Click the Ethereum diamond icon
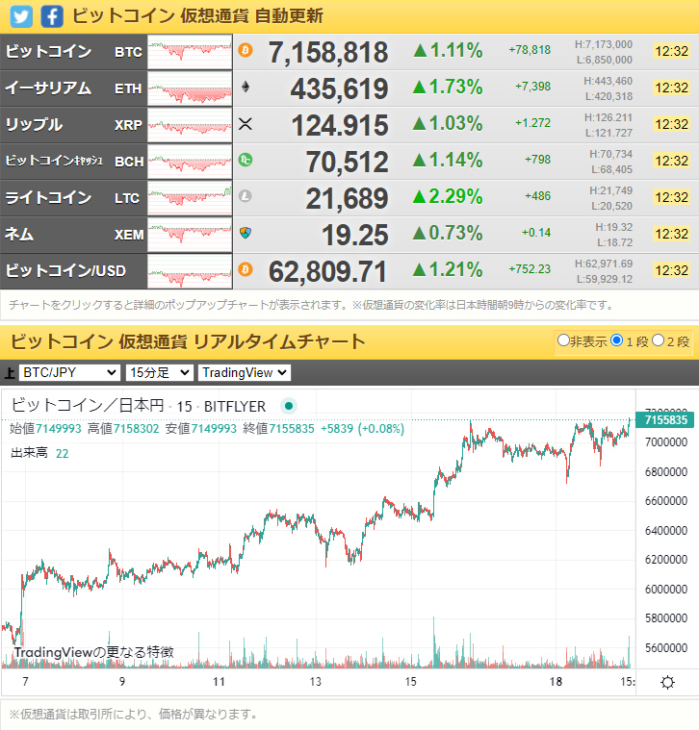The width and height of the screenshot is (699, 730). (x=245, y=87)
